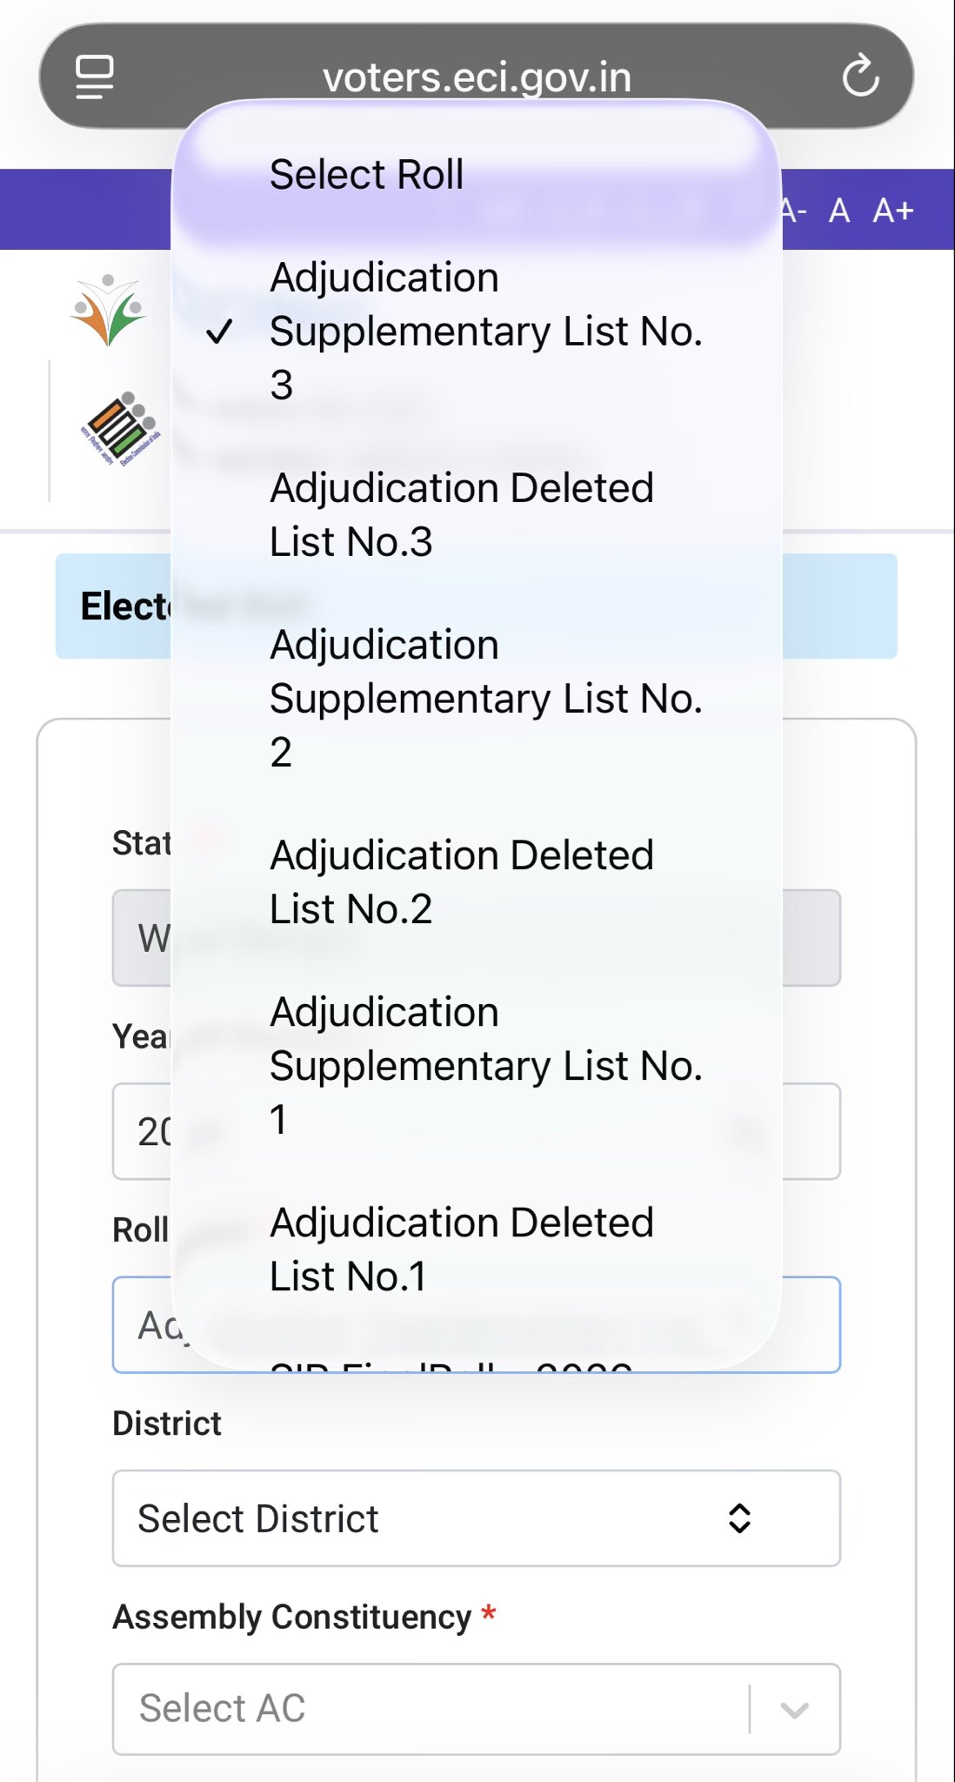Pick Adjudication Supplementary List No. 2
The width and height of the screenshot is (955, 1782).
(485, 699)
